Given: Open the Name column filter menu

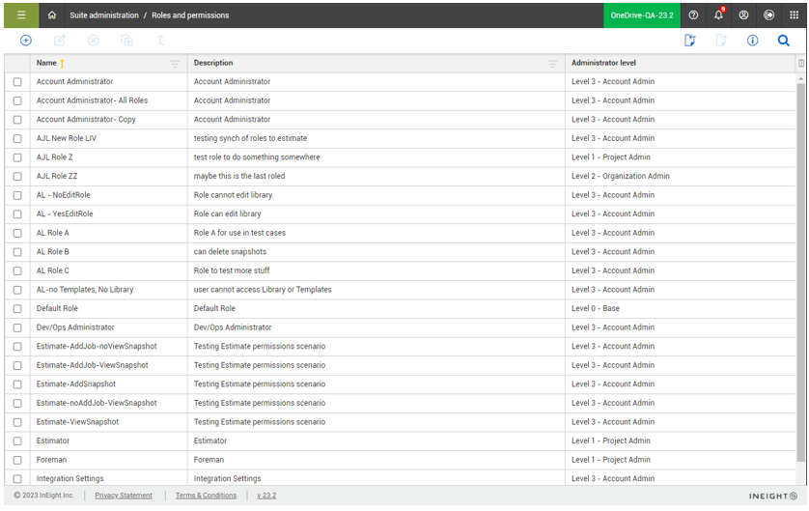Looking at the screenshot, I should [x=175, y=64].
